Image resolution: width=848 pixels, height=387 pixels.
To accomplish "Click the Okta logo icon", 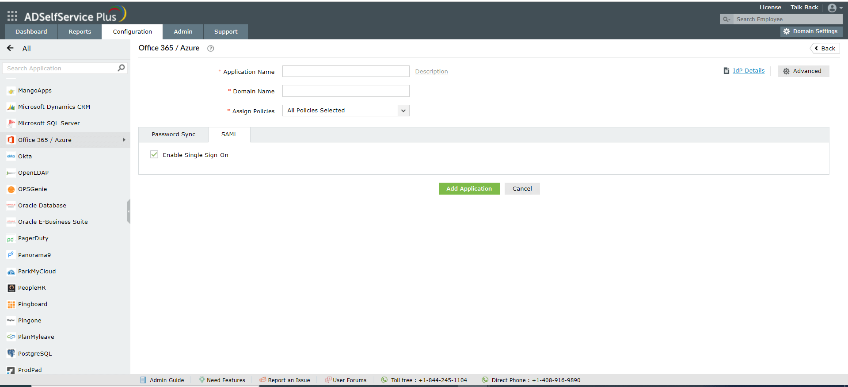I will click(x=11, y=156).
